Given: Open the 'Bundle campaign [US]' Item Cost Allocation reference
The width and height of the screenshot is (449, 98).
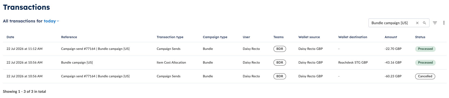Looking at the screenshot, I should [x=77, y=63].
